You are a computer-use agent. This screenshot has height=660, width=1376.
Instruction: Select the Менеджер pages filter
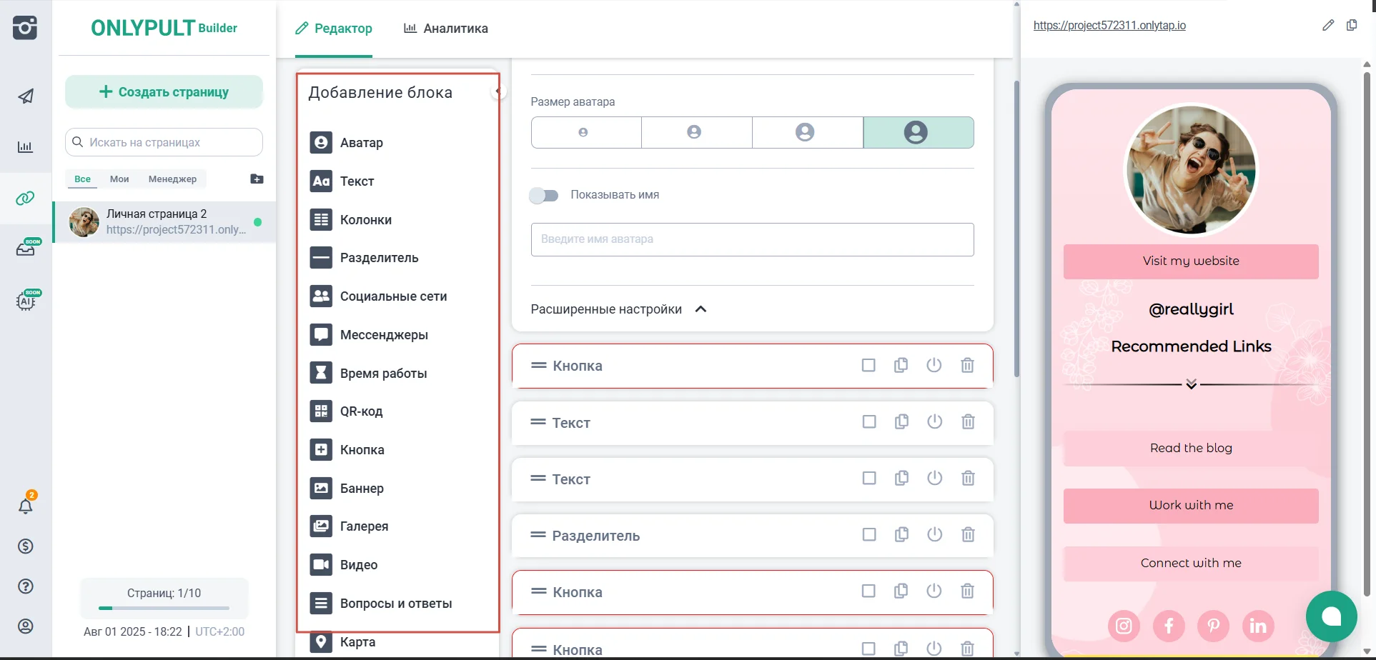click(172, 179)
